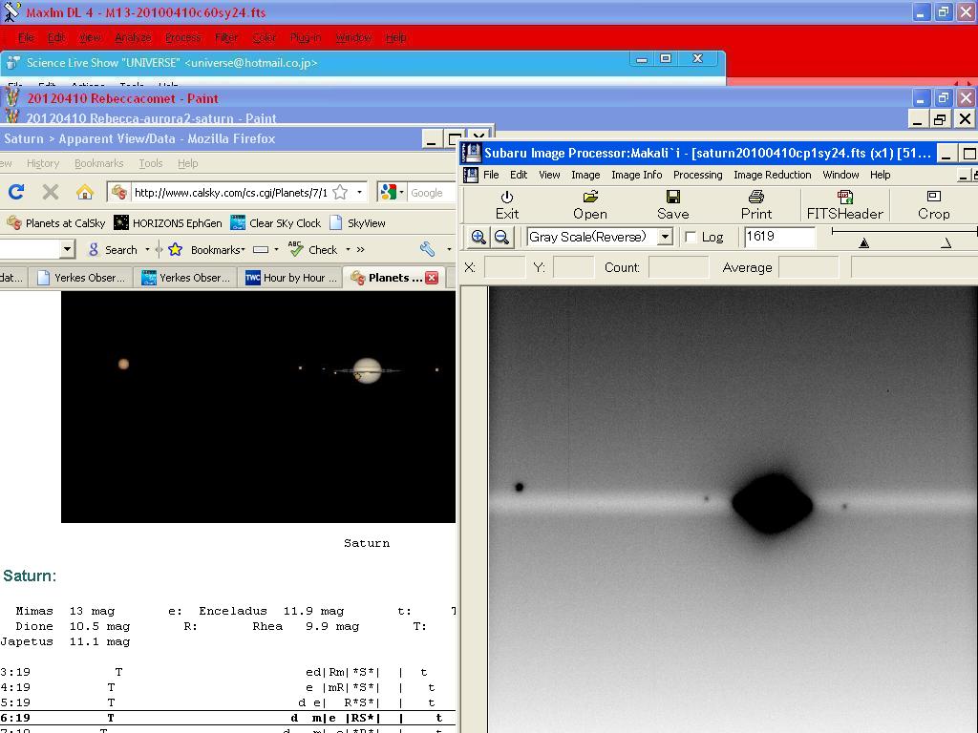
Task: Click the wrench settings icon in Firefox toolbar
Action: coord(427,249)
